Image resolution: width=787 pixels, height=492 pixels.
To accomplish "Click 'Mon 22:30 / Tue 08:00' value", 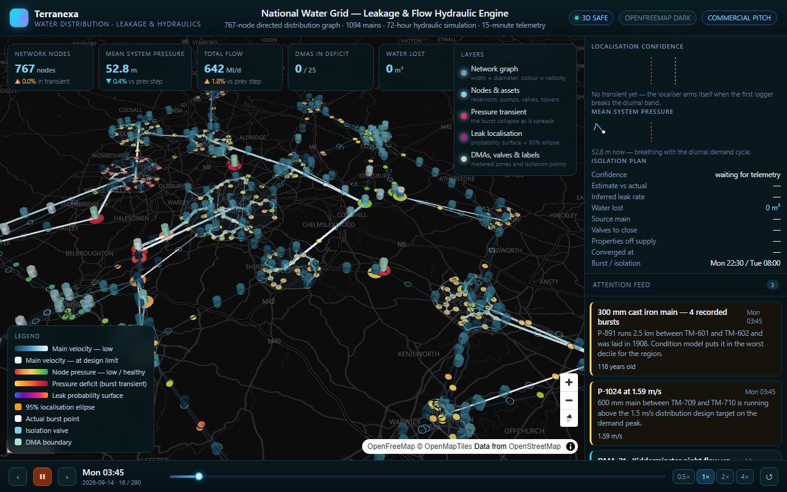I will point(745,263).
